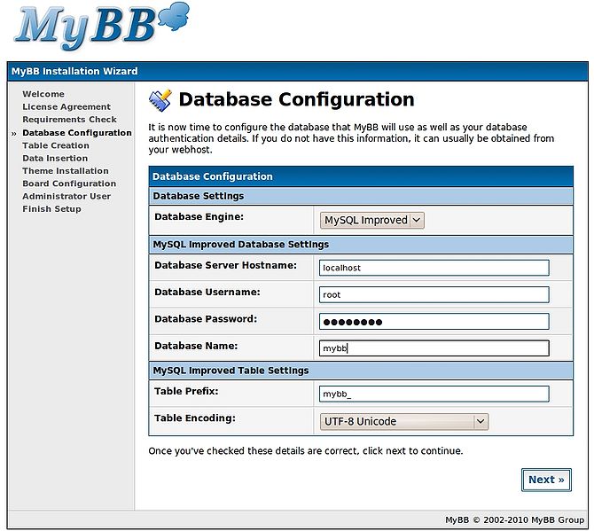The height and width of the screenshot is (531, 594).
Task: Select Database Configuration step in sidebar
Action: [77, 133]
